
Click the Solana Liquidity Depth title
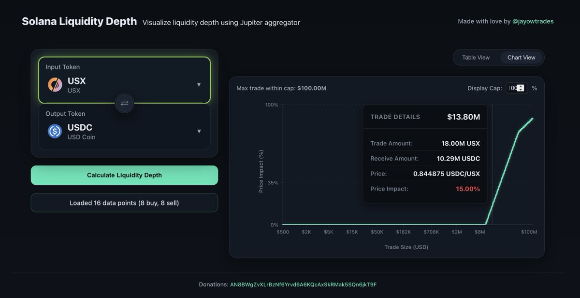tap(79, 22)
